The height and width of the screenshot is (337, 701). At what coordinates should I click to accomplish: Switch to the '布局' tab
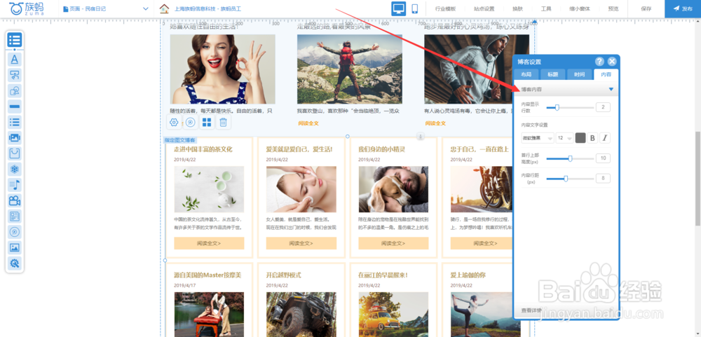point(526,75)
